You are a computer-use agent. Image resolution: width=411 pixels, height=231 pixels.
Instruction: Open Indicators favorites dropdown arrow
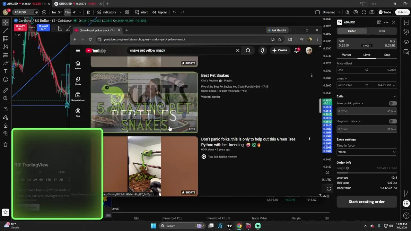[120, 12]
